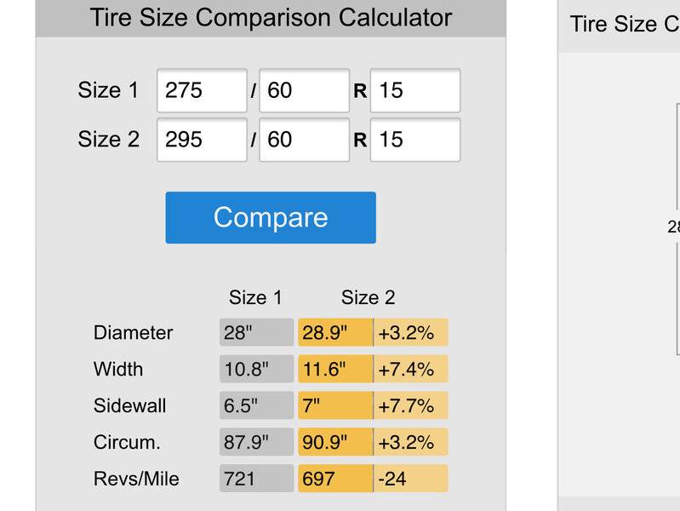680x511 pixels.
Task: Select the Size 2 rim diameter field
Action: pyautogui.click(x=415, y=140)
